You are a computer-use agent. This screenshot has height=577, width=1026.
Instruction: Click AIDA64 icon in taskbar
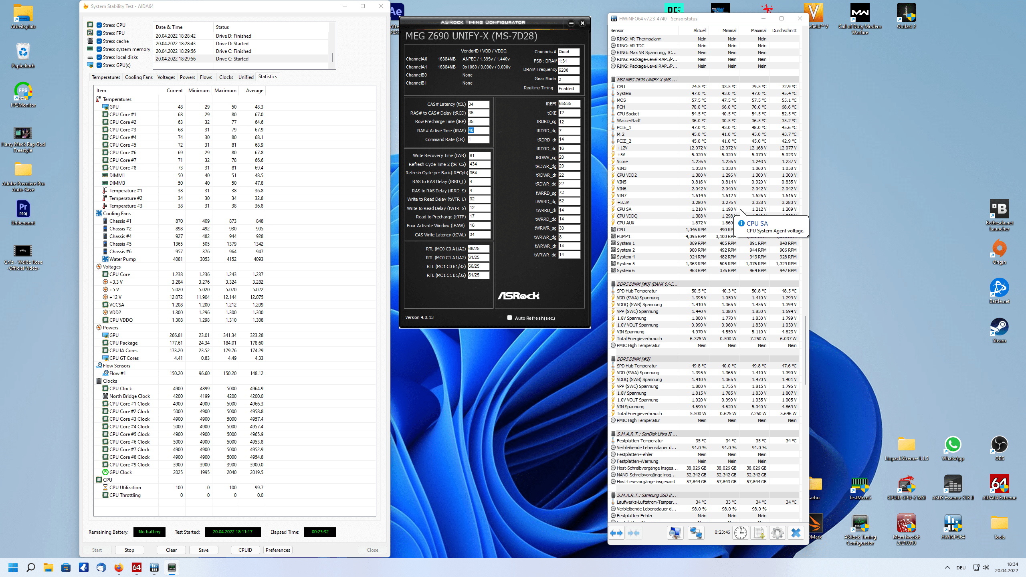click(136, 567)
